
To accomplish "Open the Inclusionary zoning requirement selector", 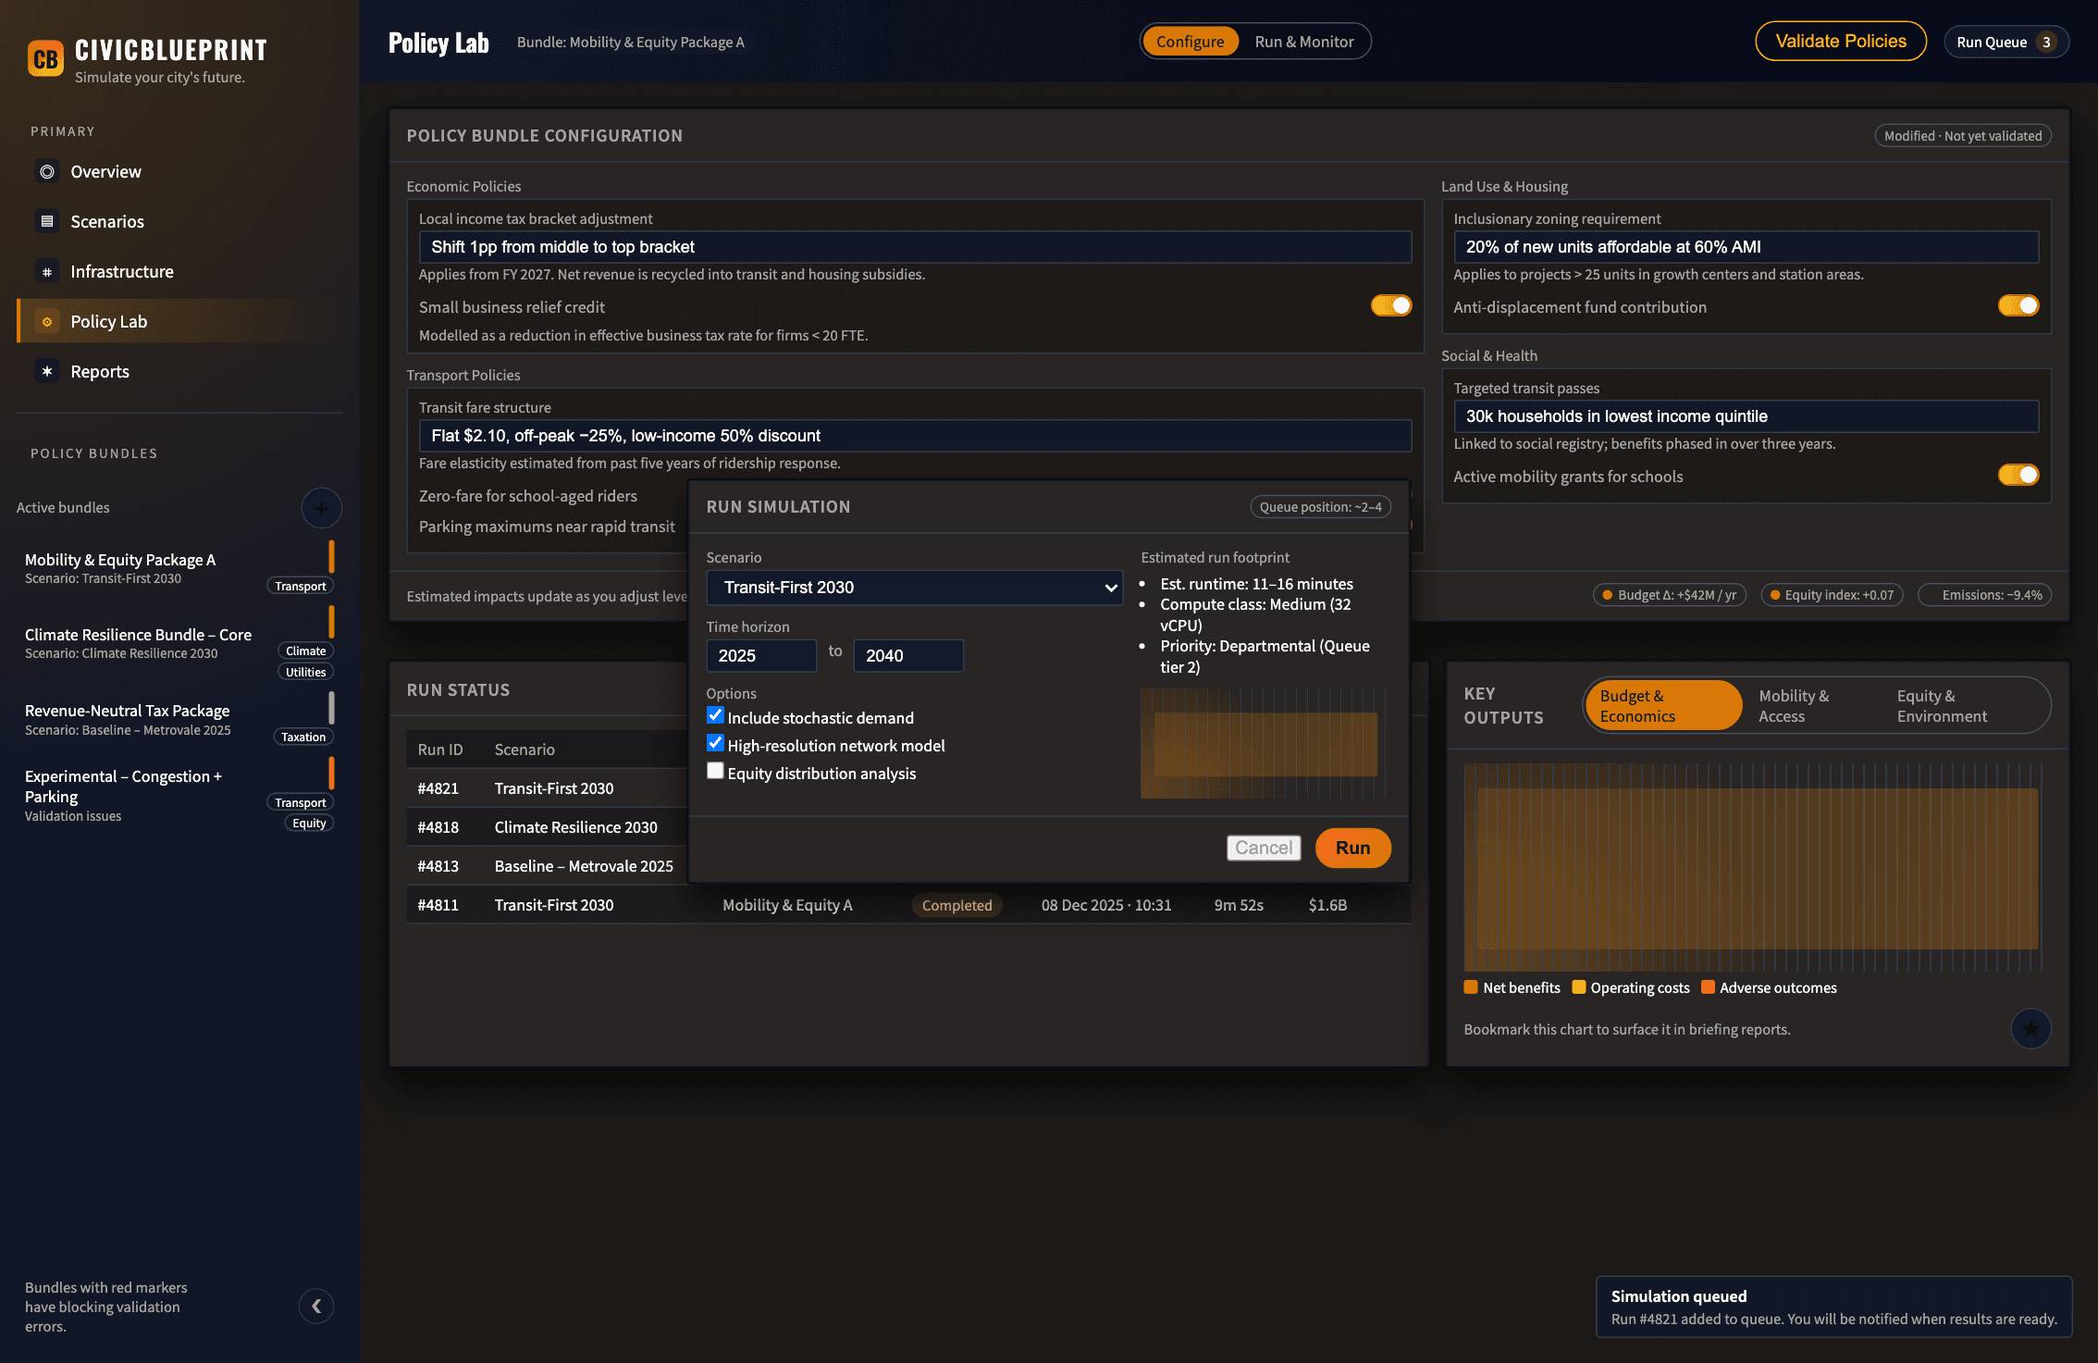I will pyautogui.click(x=1745, y=247).
